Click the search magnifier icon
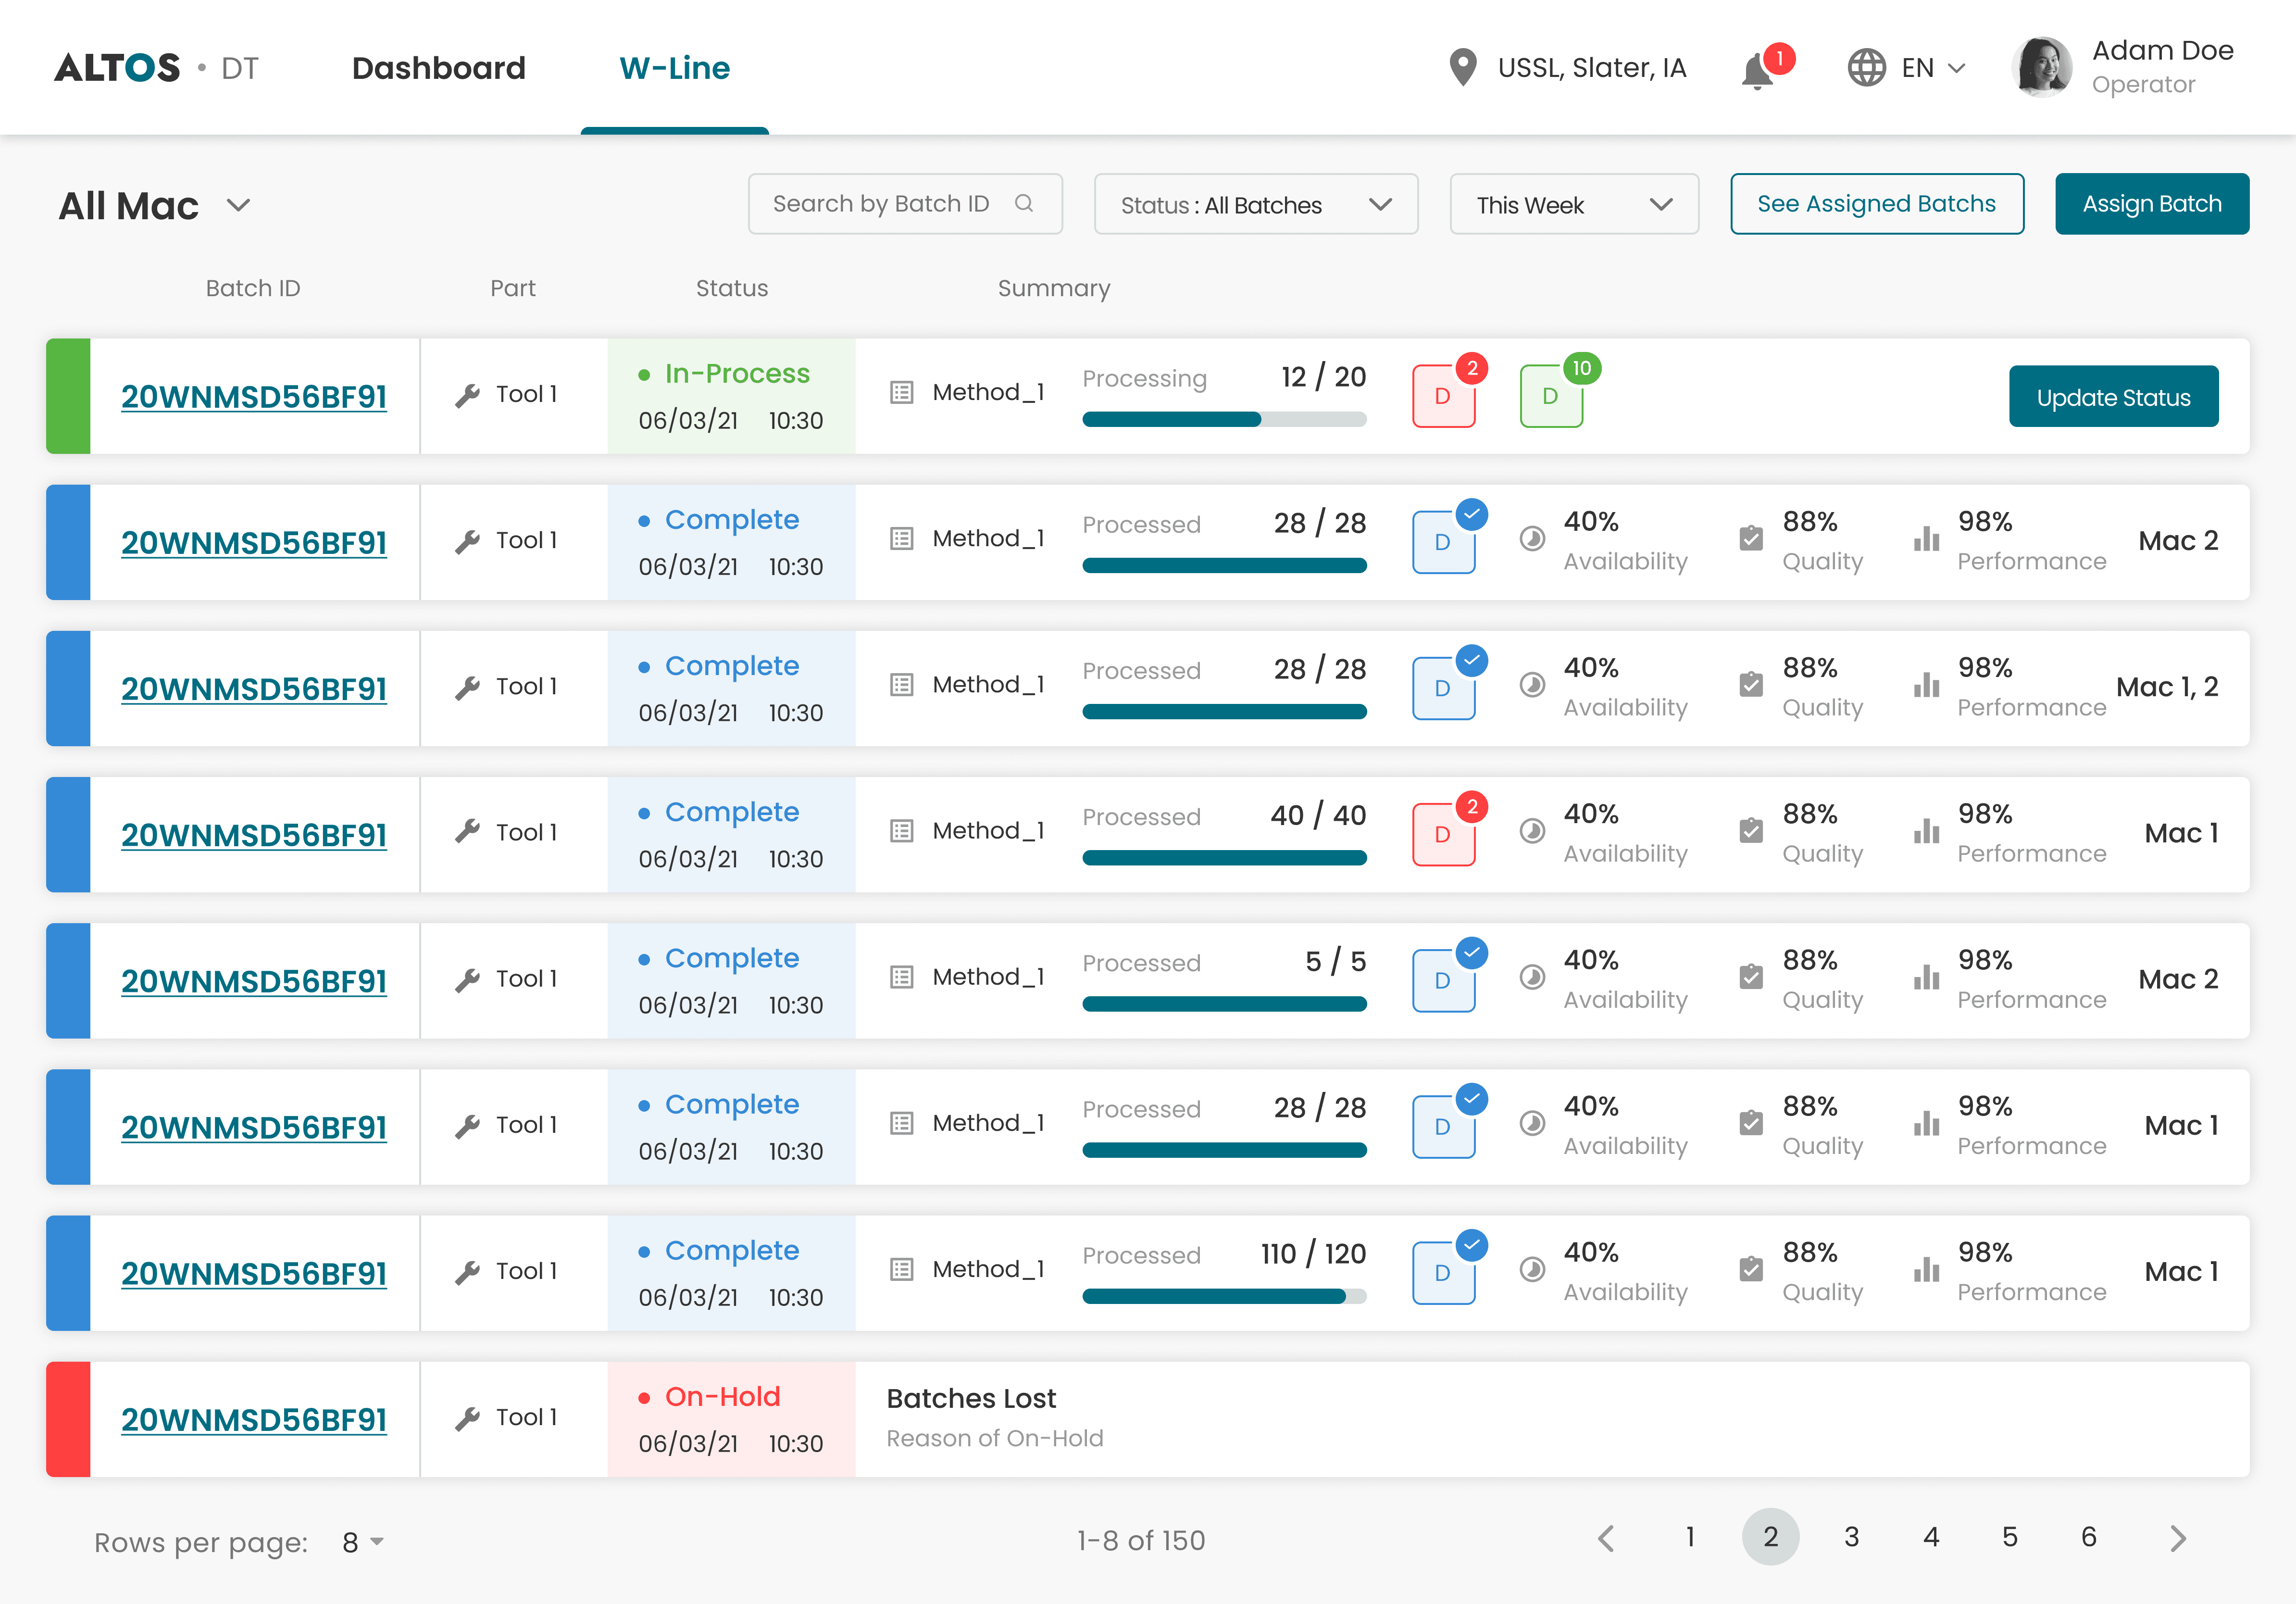Image resolution: width=2296 pixels, height=1604 pixels. click(1023, 204)
